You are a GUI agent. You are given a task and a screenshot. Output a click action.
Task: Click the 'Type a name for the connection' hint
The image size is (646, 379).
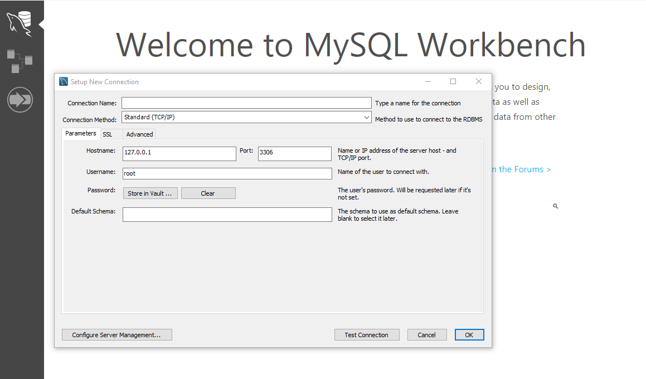pyautogui.click(x=418, y=103)
